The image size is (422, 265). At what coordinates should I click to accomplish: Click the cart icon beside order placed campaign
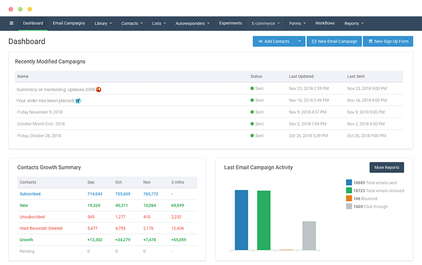click(x=78, y=101)
